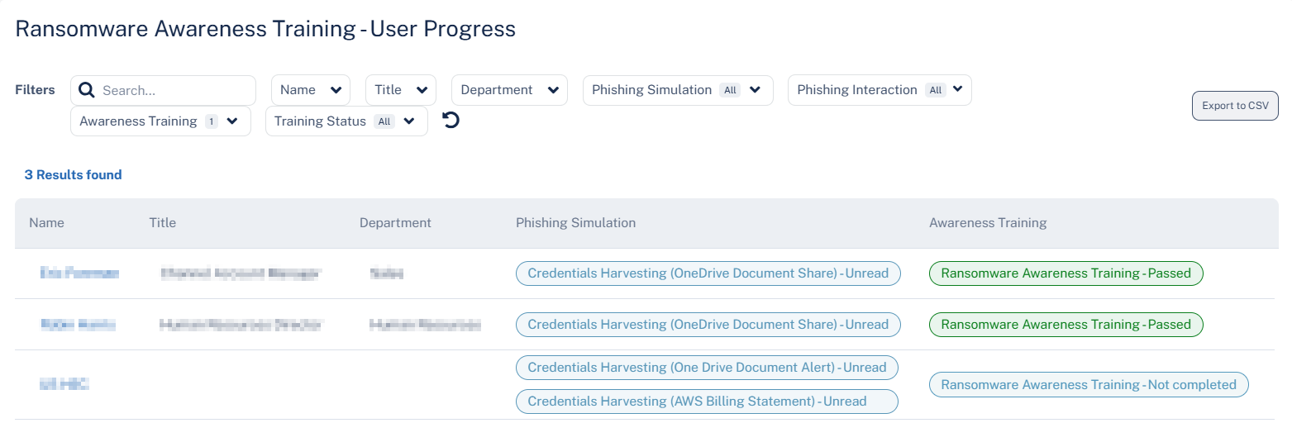
Task: Expand the Phishing Interaction filter
Action: [x=880, y=90]
